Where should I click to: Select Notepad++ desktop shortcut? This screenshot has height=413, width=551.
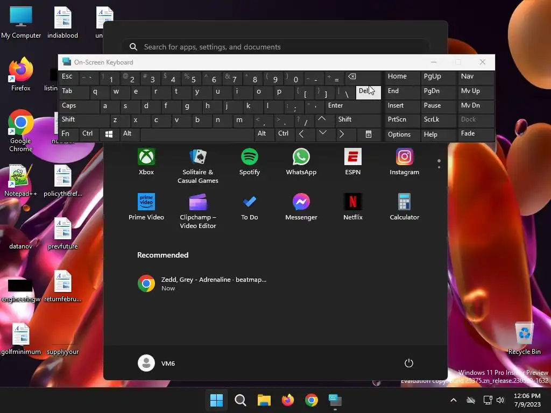(x=21, y=181)
